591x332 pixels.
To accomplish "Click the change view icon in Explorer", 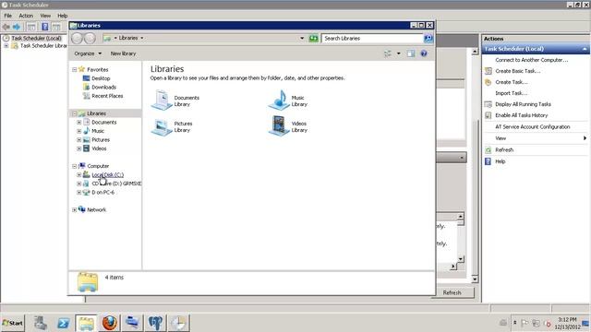I will coord(388,53).
